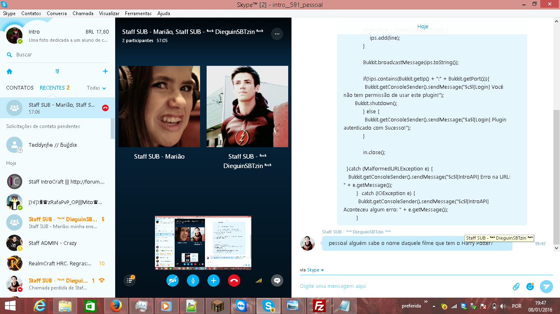Image resolution: width=560 pixels, height=314 pixels.
Task: Open the emoticon picker
Action: (x=530, y=287)
